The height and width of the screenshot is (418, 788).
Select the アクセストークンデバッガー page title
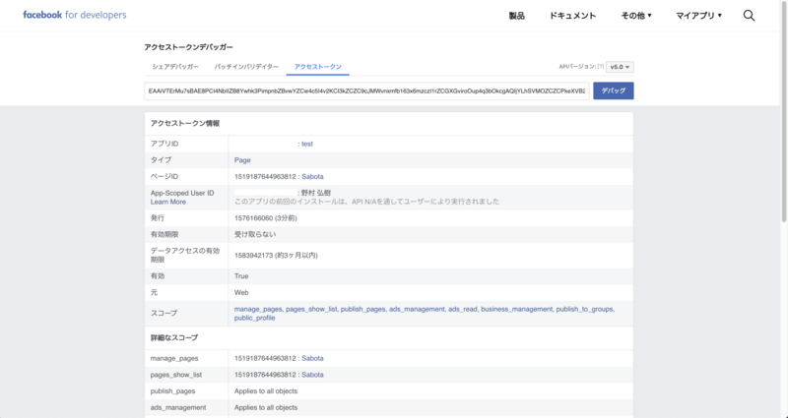tap(188, 47)
